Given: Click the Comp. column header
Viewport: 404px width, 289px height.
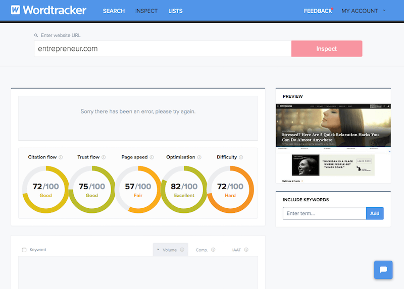Looking at the screenshot, I should [x=201, y=250].
